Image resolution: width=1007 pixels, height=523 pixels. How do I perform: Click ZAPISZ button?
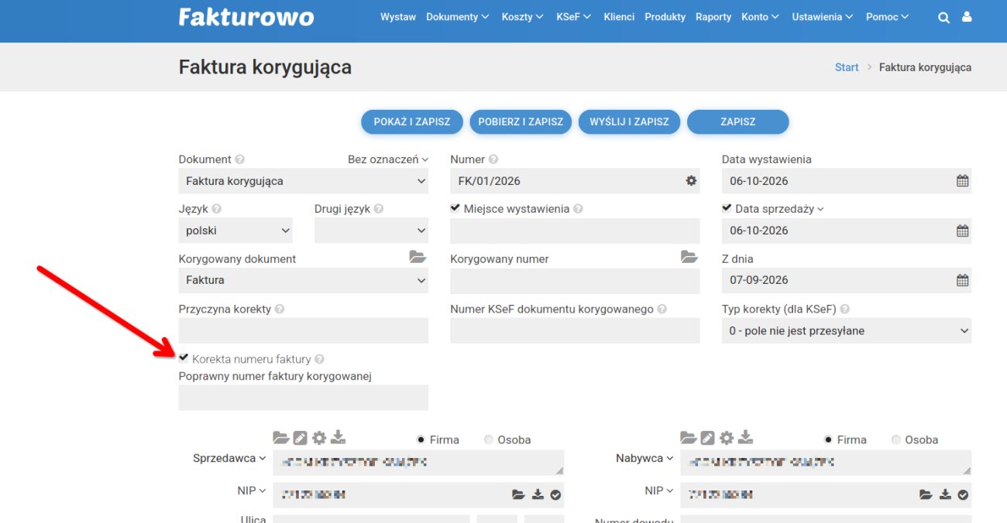[738, 121]
